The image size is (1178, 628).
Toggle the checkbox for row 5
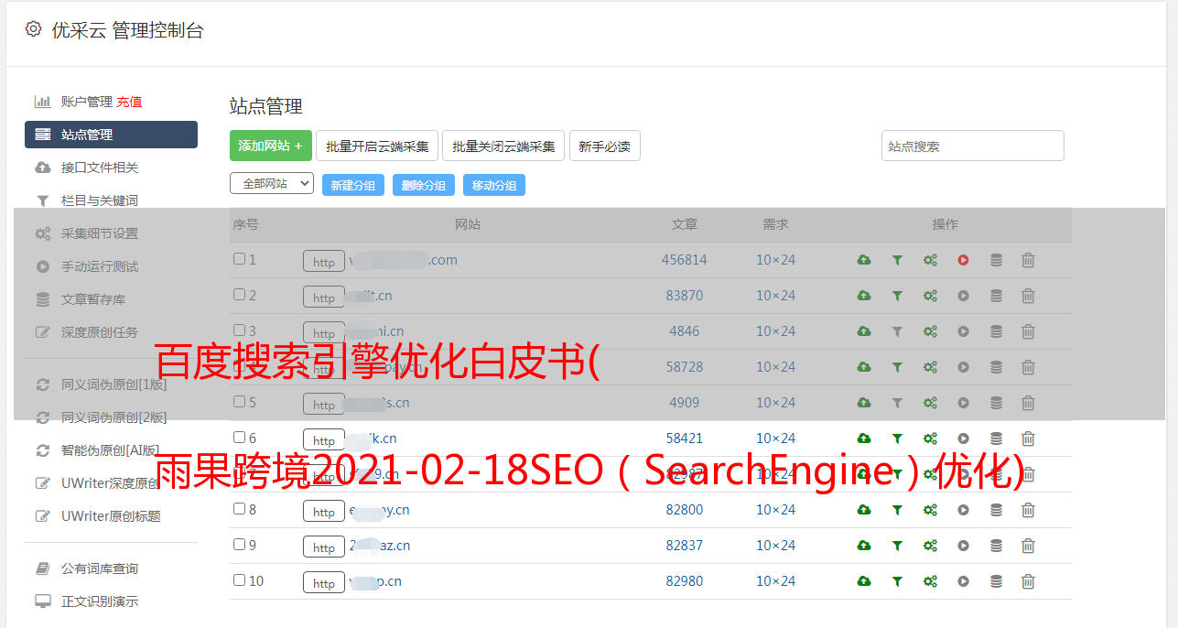239,402
